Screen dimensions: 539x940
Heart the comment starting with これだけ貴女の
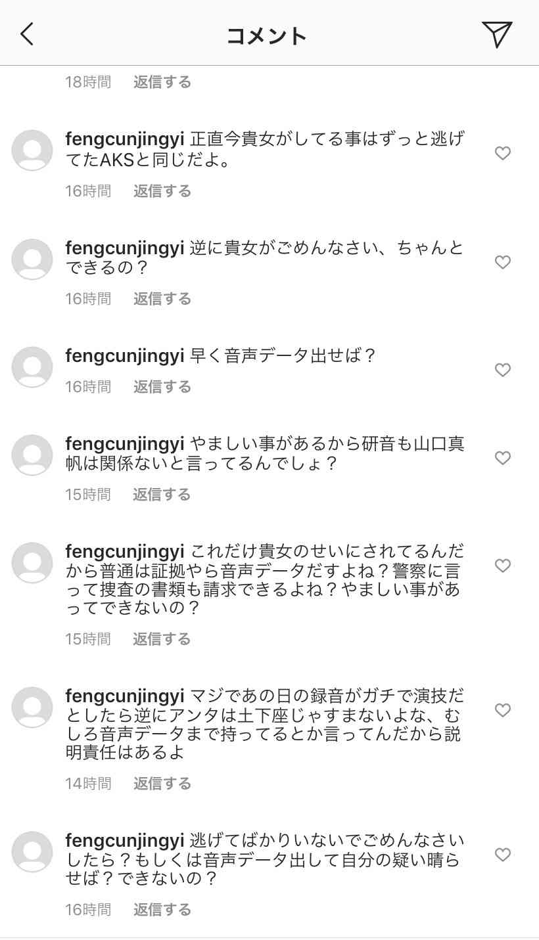pyautogui.click(x=503, y=566)
